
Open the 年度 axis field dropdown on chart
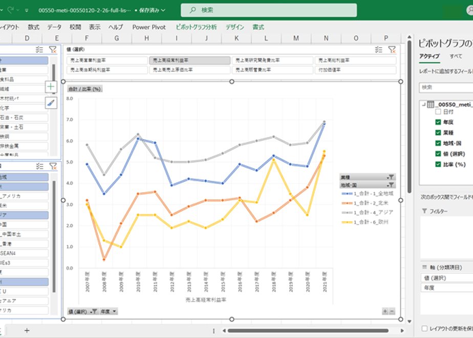pyautogui.click(x=109, y=311)
